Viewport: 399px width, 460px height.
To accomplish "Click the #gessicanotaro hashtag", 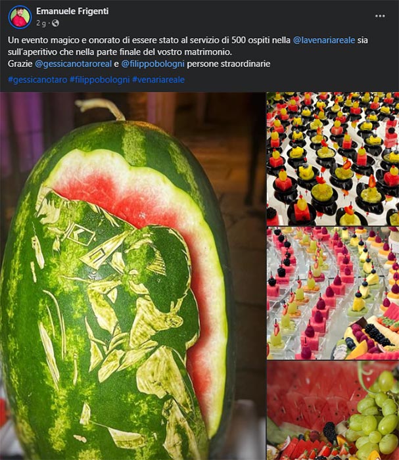I will (x=37, y=80).
